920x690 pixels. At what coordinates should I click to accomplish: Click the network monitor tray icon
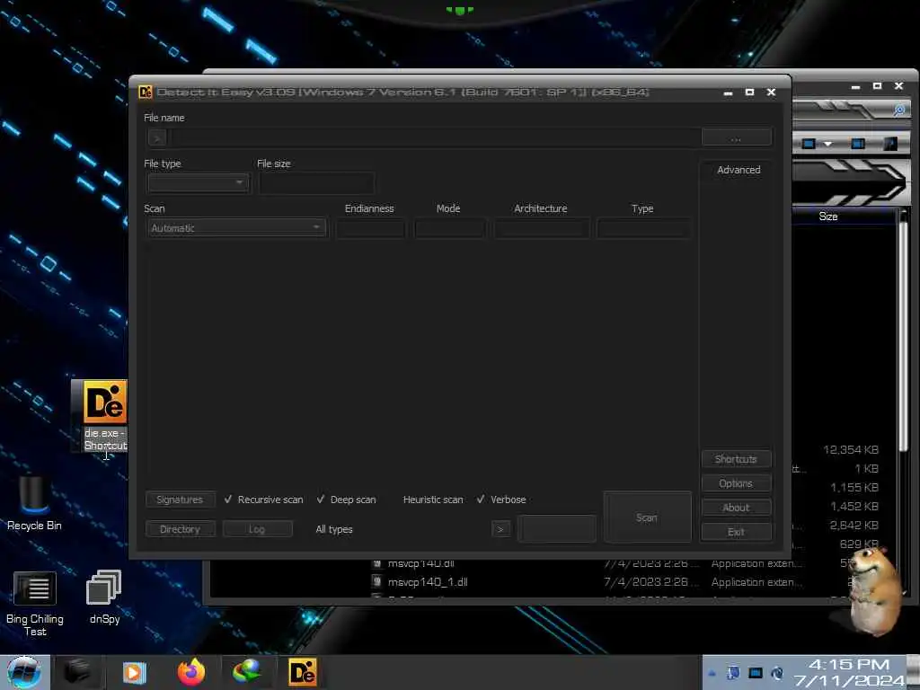(756, 673)
